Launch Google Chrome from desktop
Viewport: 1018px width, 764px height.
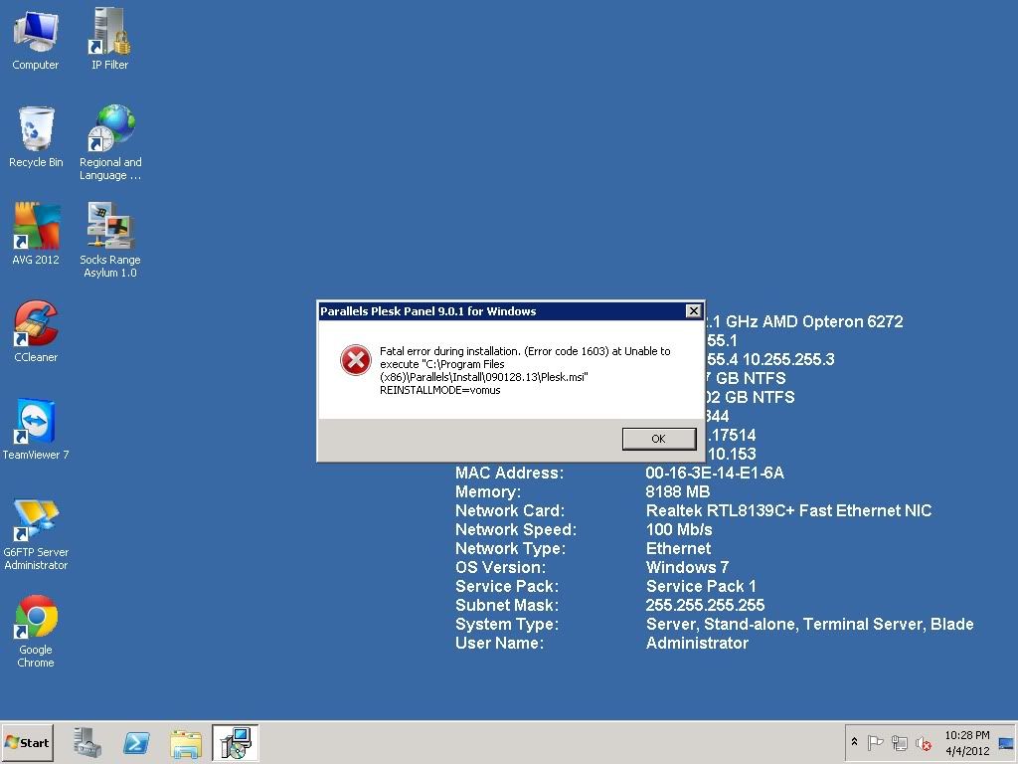36,632
